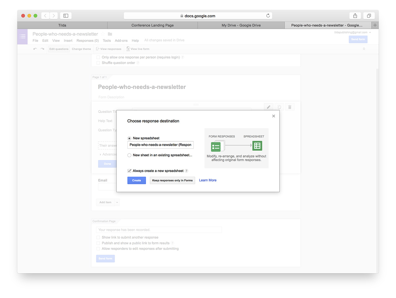Click the Add item button
This screenshot has width=396, height=298.
coord(105,202)
